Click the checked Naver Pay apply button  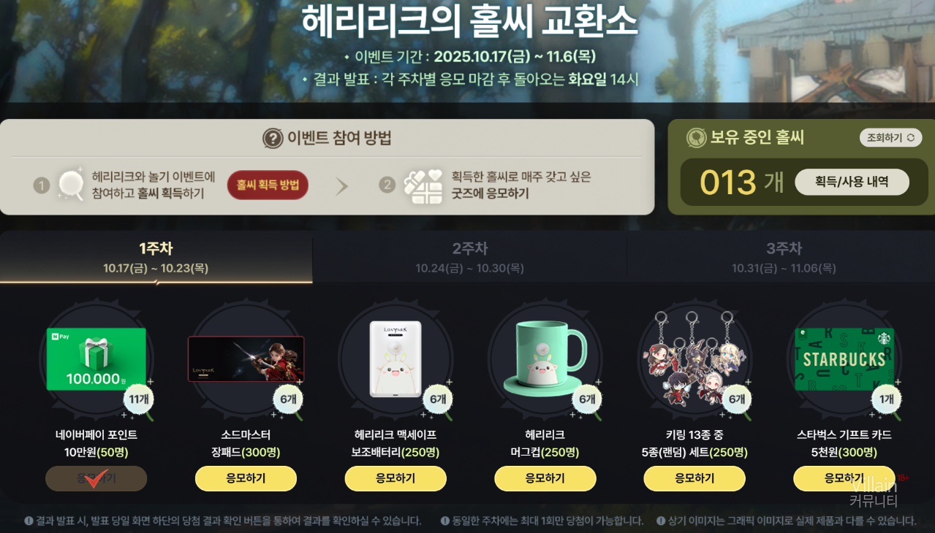click(96, 478)
